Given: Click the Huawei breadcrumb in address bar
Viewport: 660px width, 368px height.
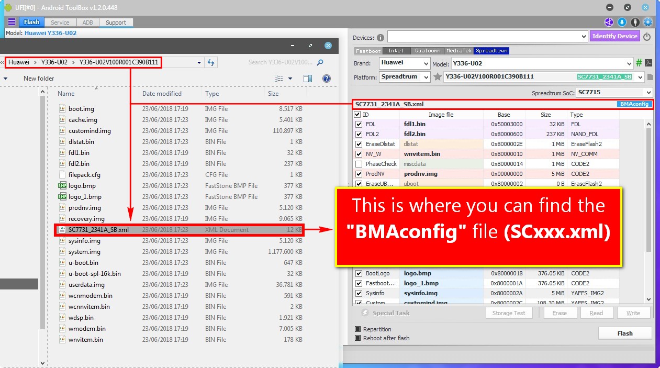Looking at the screenshot, I should [19, 62].
